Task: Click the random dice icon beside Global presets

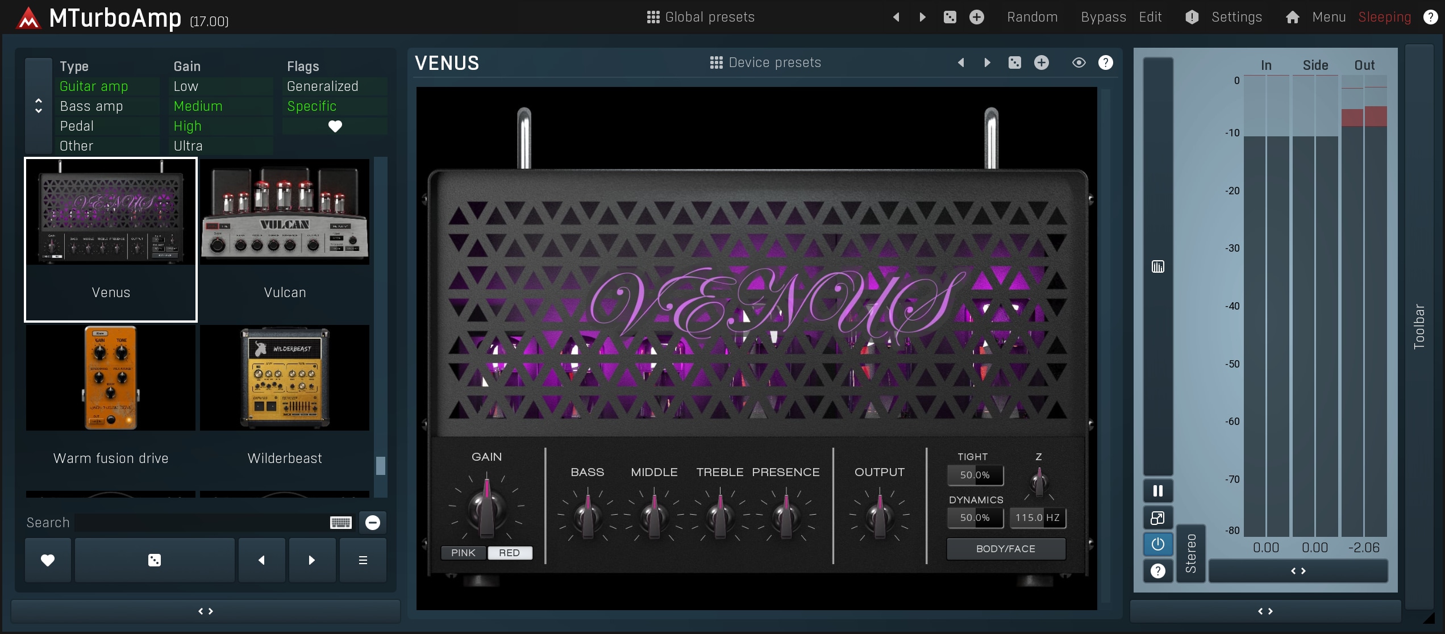Action: point(950,17)
